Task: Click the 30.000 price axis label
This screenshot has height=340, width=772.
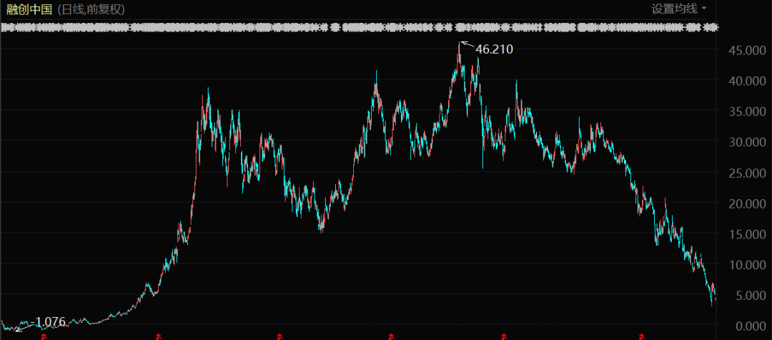Action: point(744,142)
